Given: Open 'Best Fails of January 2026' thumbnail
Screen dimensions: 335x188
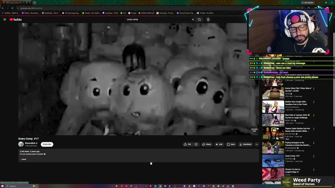Looking at the screenshot, I should [x=273, y=120].
